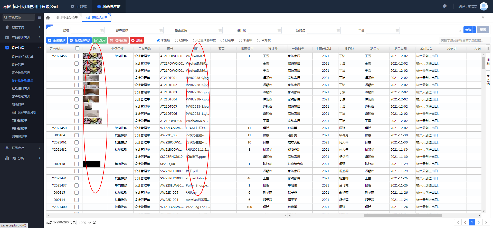Open the theme palette icon in header
The height and width of the screenshot is (228, 493).
coord(445,6)
